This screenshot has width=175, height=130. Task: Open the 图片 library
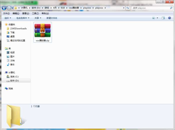pos(12,57)
